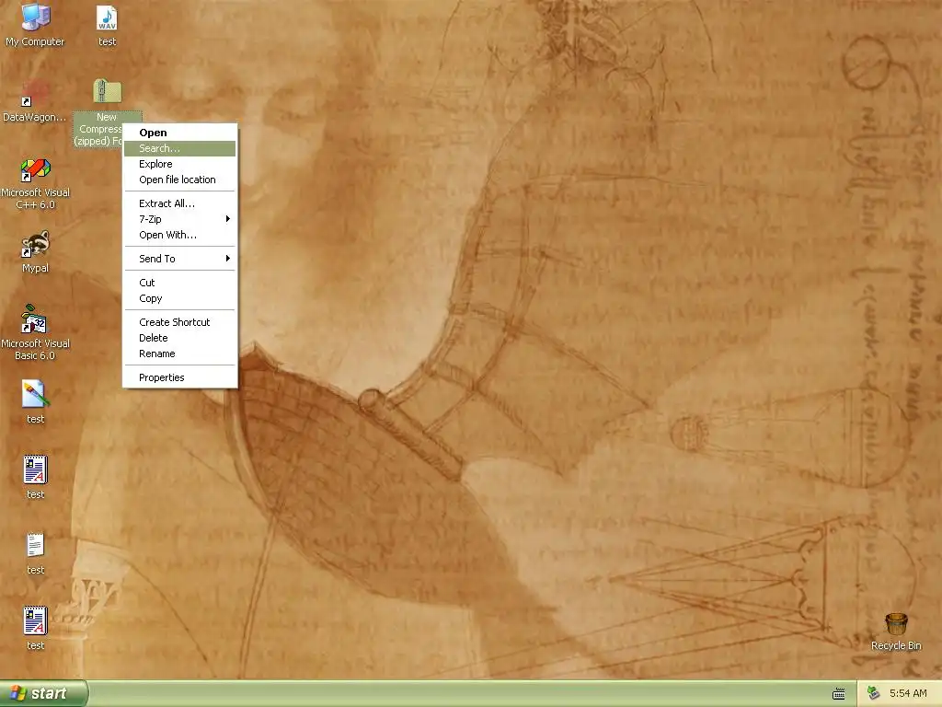Choose Extract All... from the menu

pyautogui.click(x=179, y=203)
